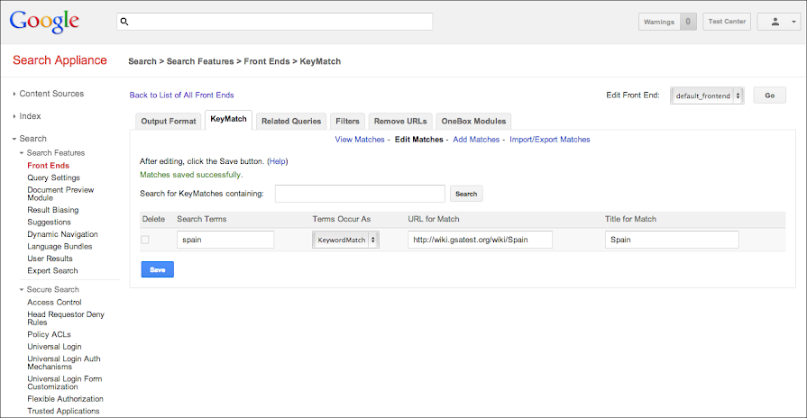Open Import/Export Matches
Screen dimensions: 807x418
(x=550, y=140)
